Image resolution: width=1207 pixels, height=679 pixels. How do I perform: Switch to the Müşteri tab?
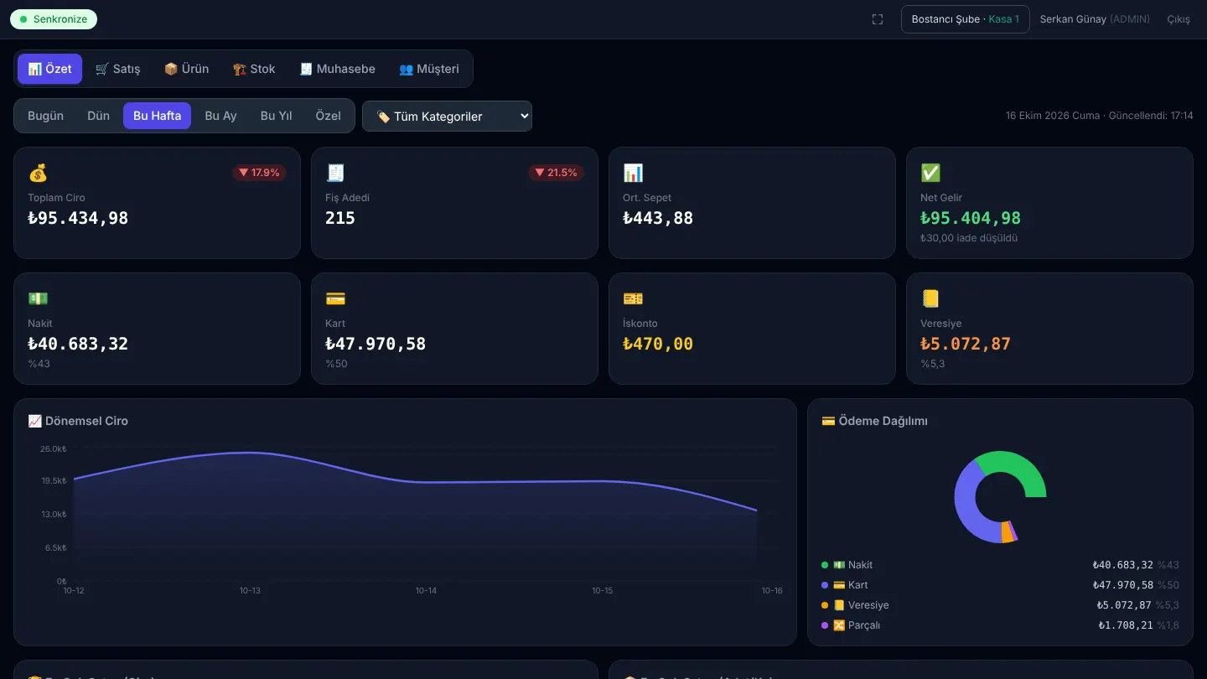(x=429, y=69)
